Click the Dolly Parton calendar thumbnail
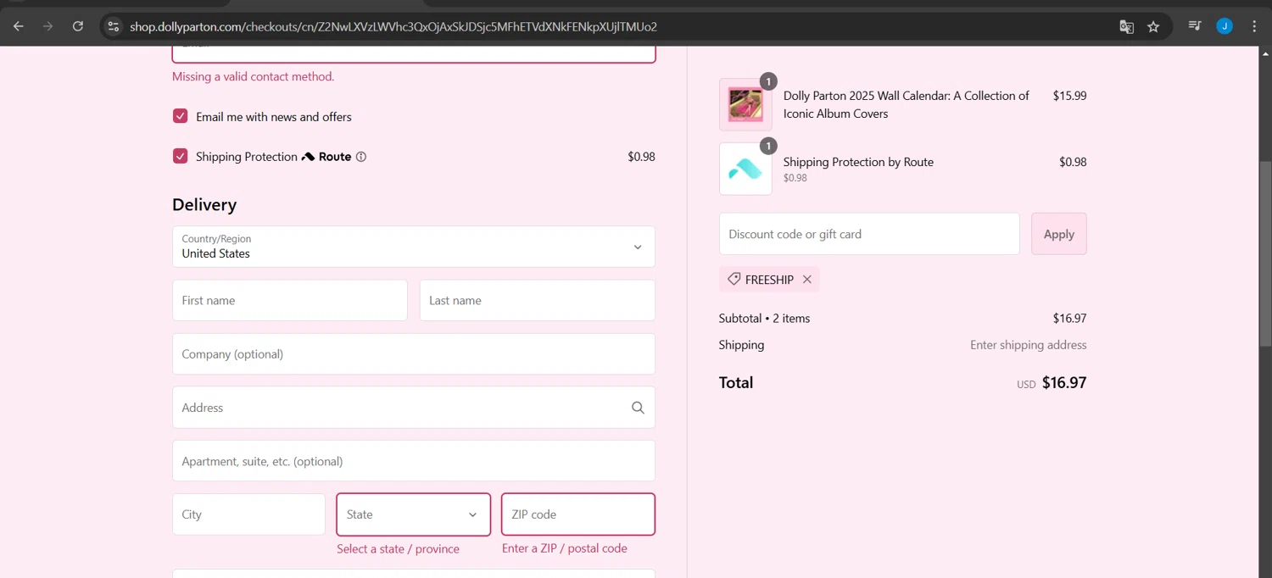Image resolution: width=1272 pixels, height=578 pixels. point(745,104)
